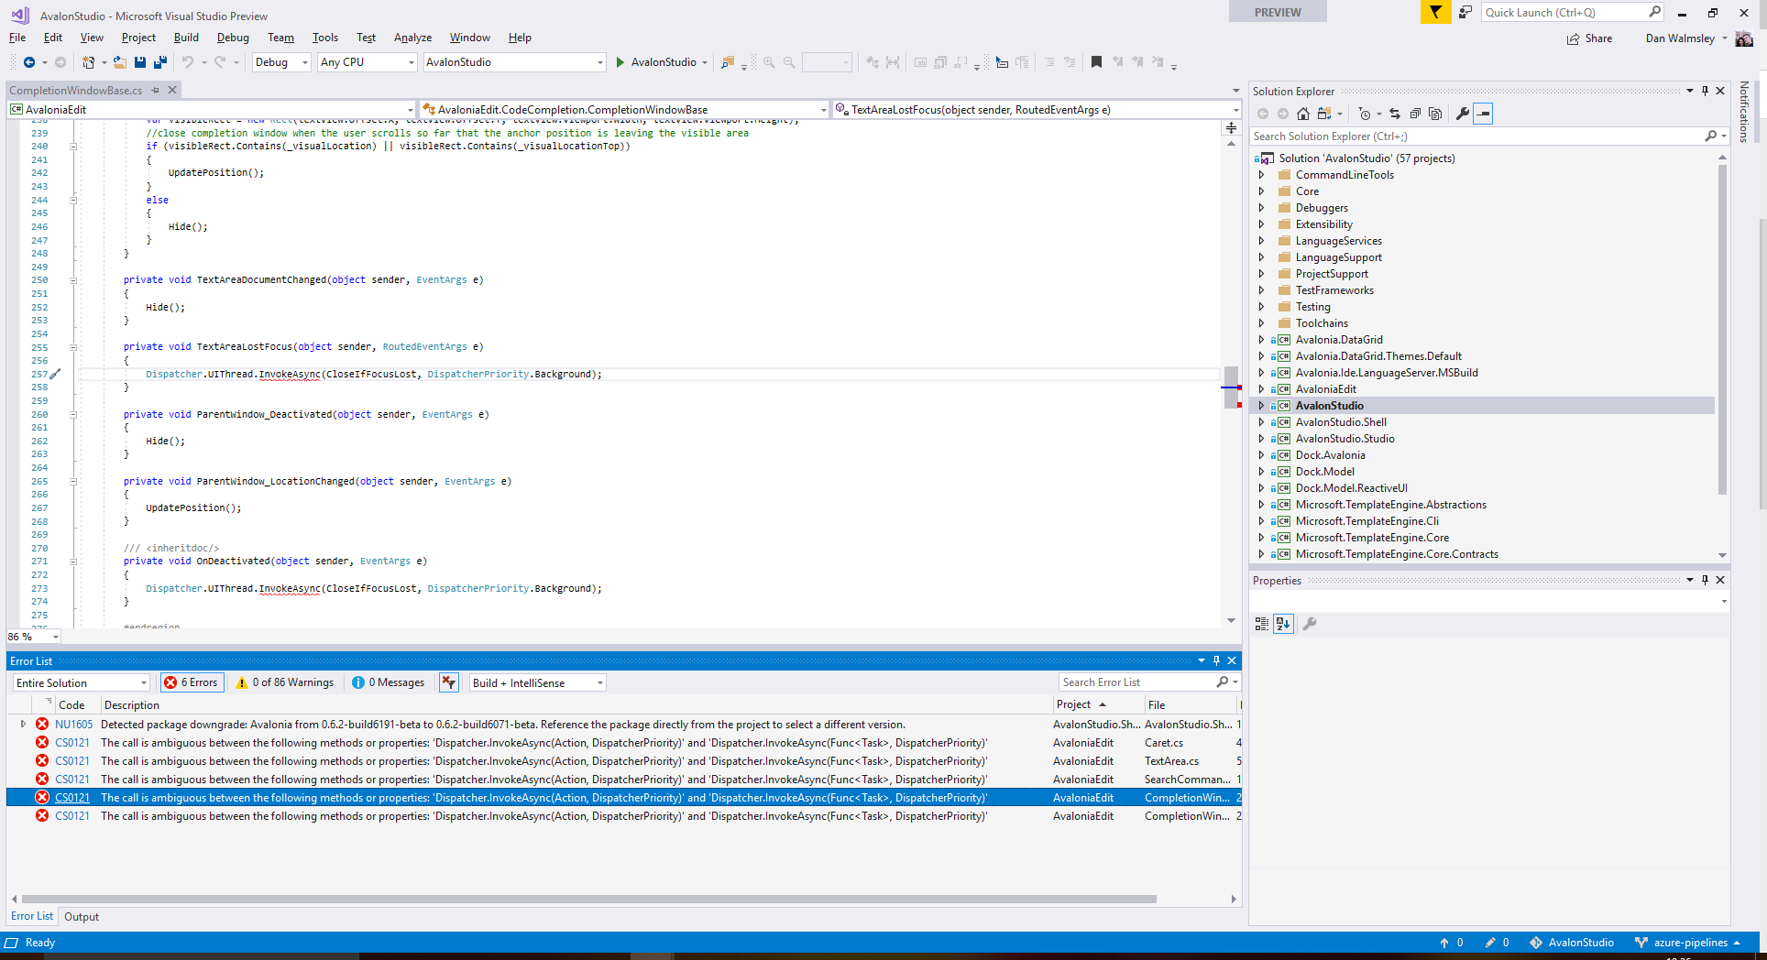Click the CS0121 link in the selected error row
Screen dimensions: 1767x960
pos(72,798)
